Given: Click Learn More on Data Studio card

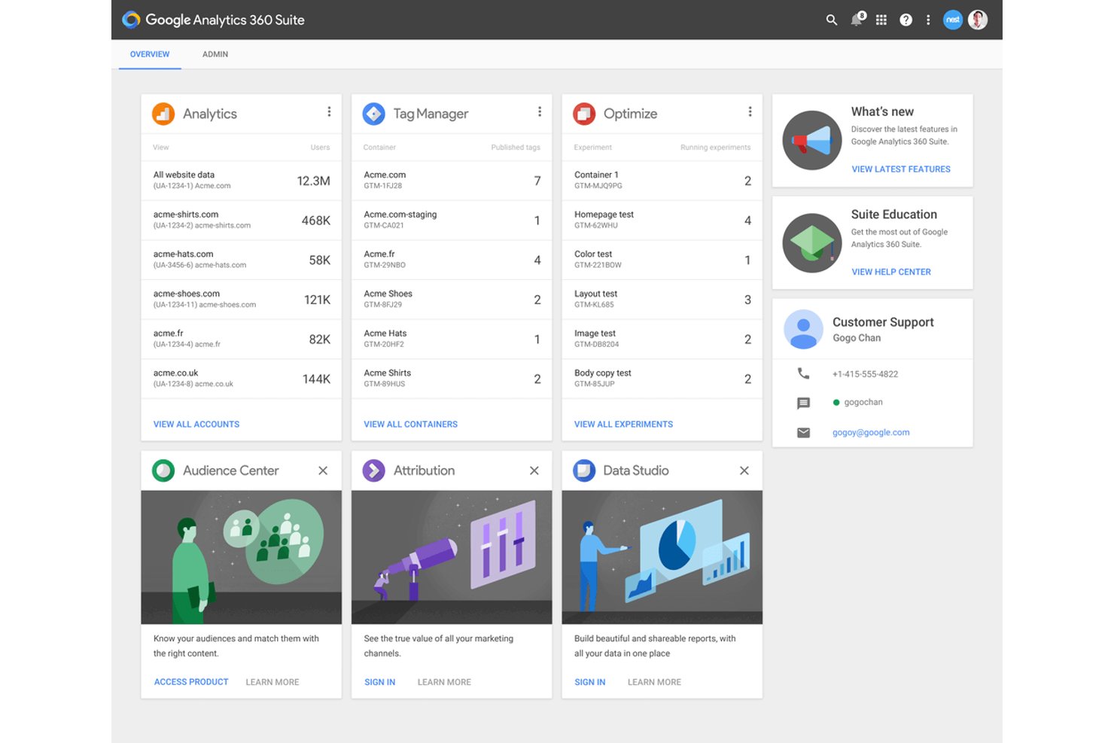Looking at the screenshot, I should [x=655, y=682].
